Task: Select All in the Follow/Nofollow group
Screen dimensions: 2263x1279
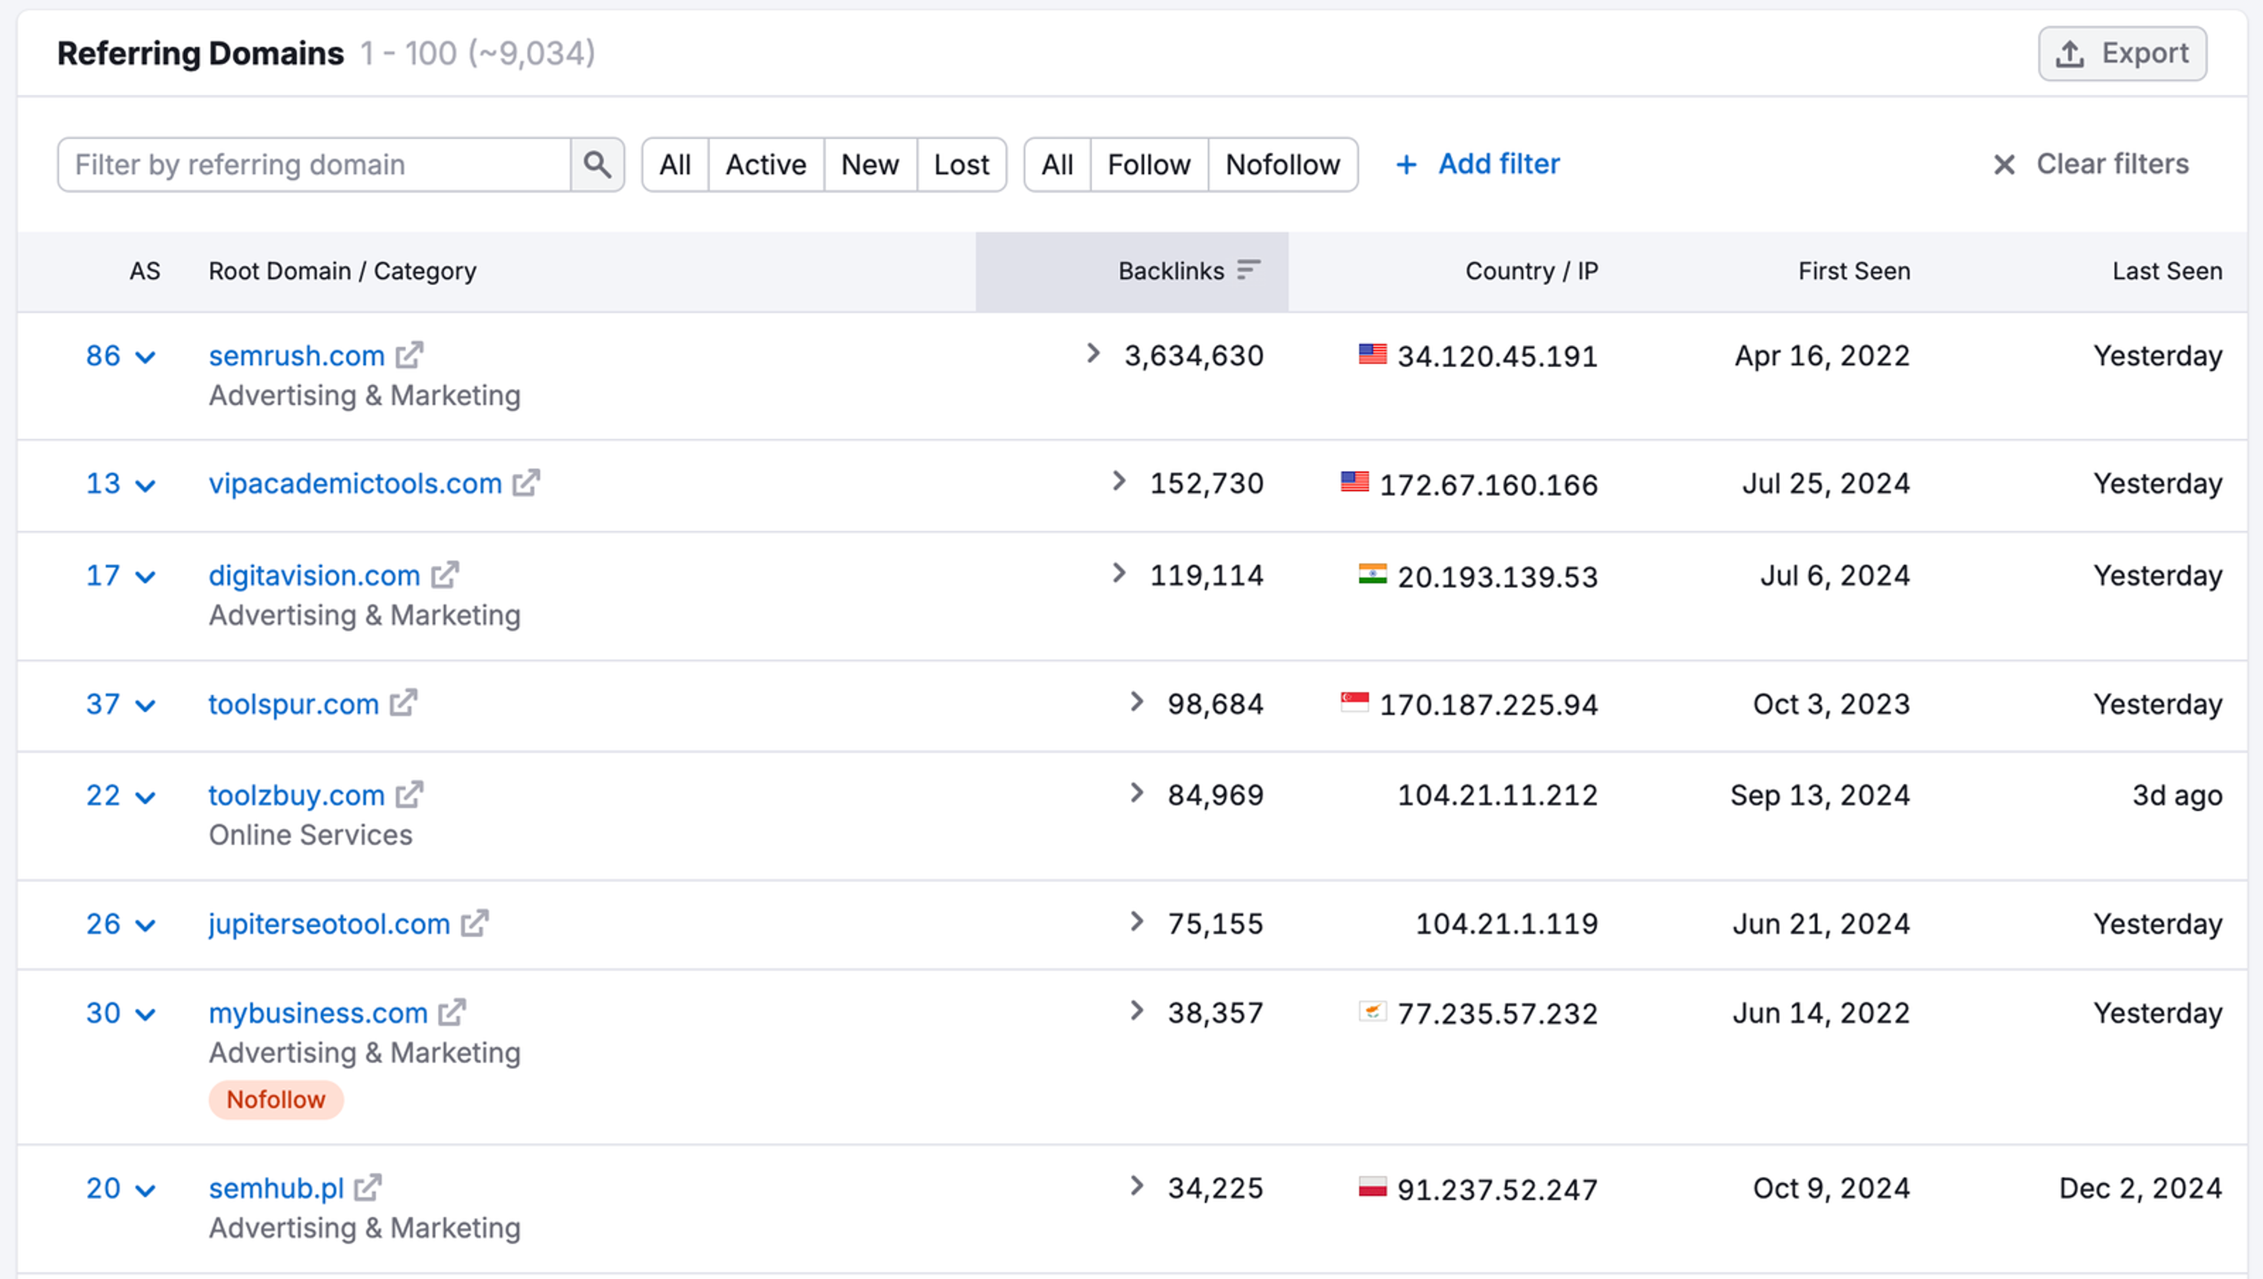Action: [1057, 164]
